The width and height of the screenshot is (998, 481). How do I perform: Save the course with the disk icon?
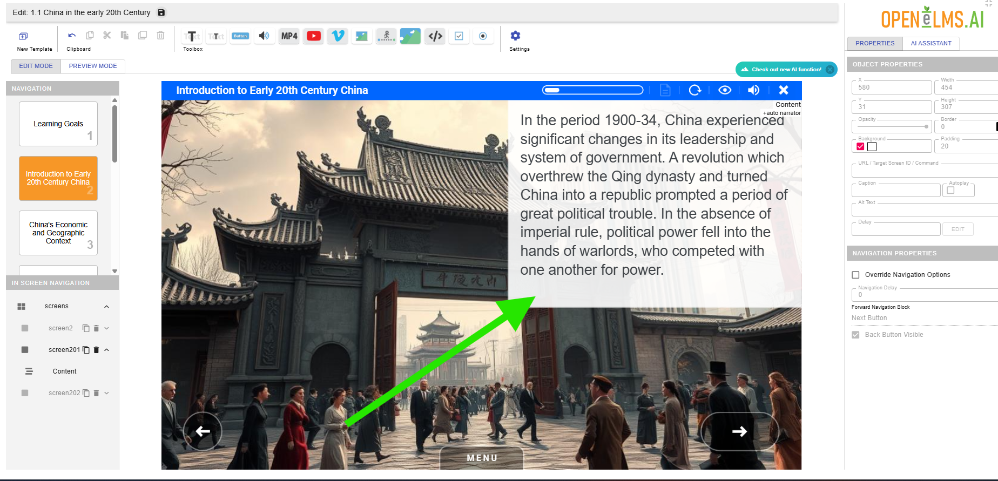pyautogui.click(x=161, y=12)
